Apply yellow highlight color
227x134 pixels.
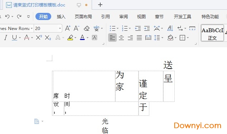[x=70, y=38]
